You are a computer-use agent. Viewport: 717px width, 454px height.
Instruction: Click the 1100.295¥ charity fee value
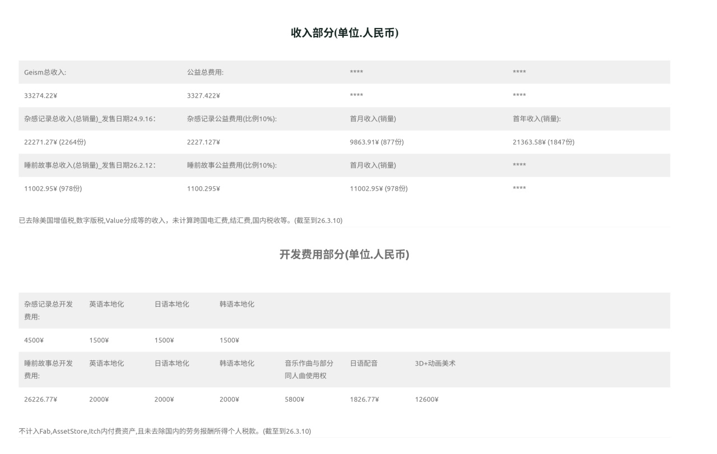coord(203,189)
